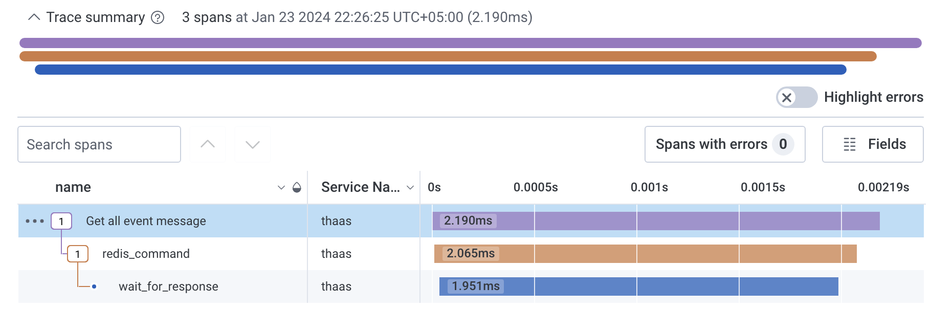Viewport: 931px width, 309px height.
Task: Collapse the Get all event message child count box
Action: pyautogui.click(x=61, y=221)
